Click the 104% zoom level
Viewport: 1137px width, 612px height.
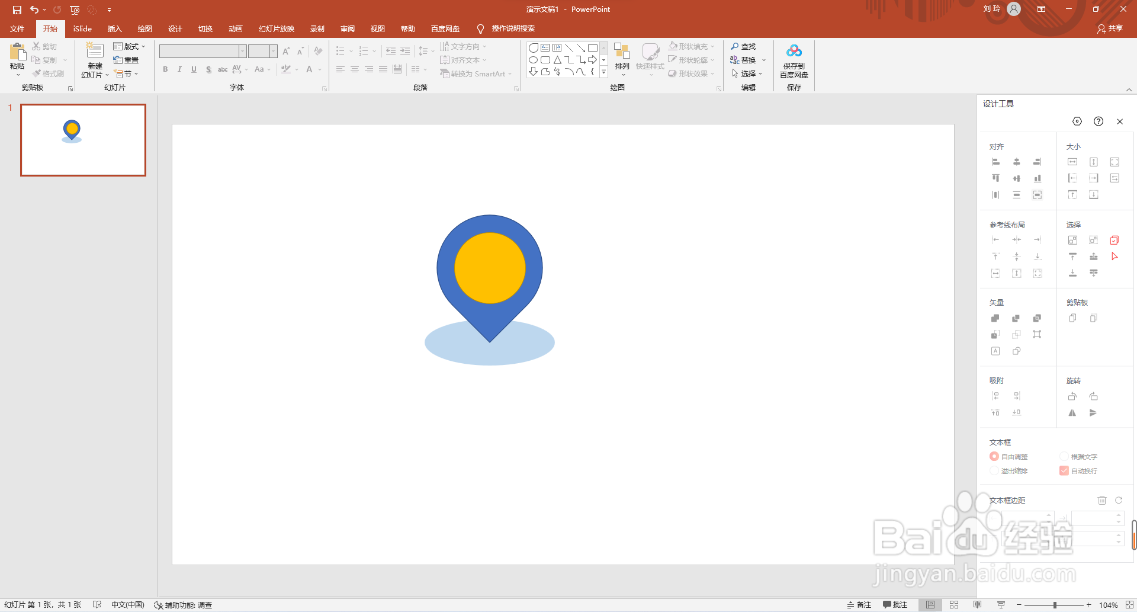[1108, 605]
